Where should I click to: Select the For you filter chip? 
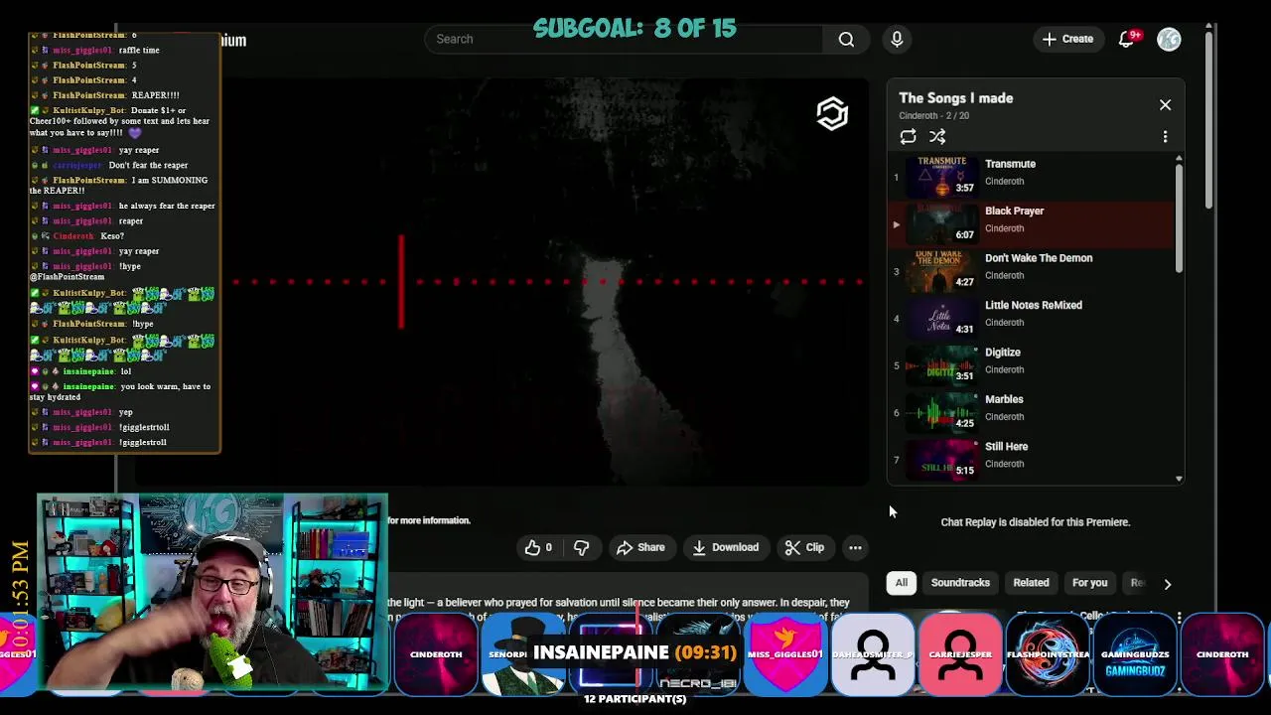click(1089, 583)
